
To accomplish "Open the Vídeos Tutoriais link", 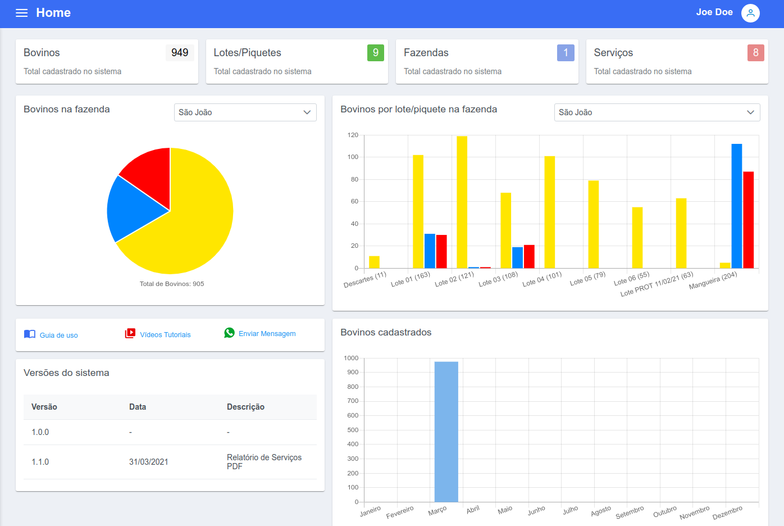I will (x=165, y=335).
